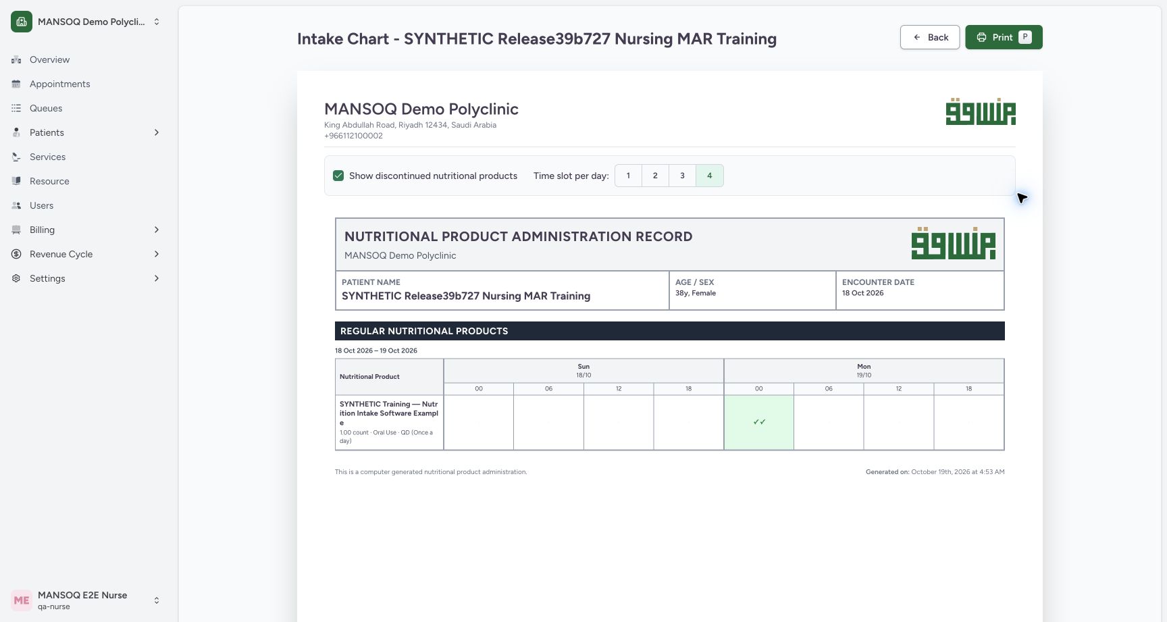The height and width of the screenshot is (622, 1167).
Task: Click the Print button label
Action: point(1002,37)
